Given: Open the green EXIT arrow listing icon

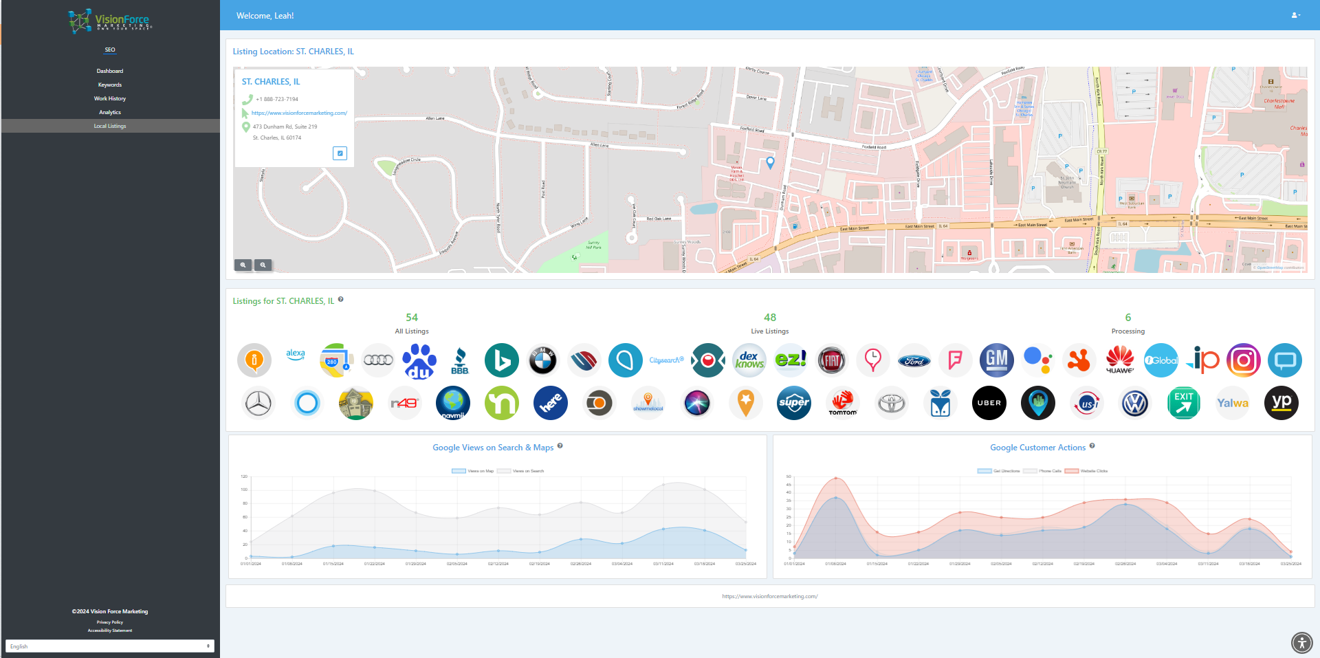Looking at the screenshot, I should [1184, 403].
